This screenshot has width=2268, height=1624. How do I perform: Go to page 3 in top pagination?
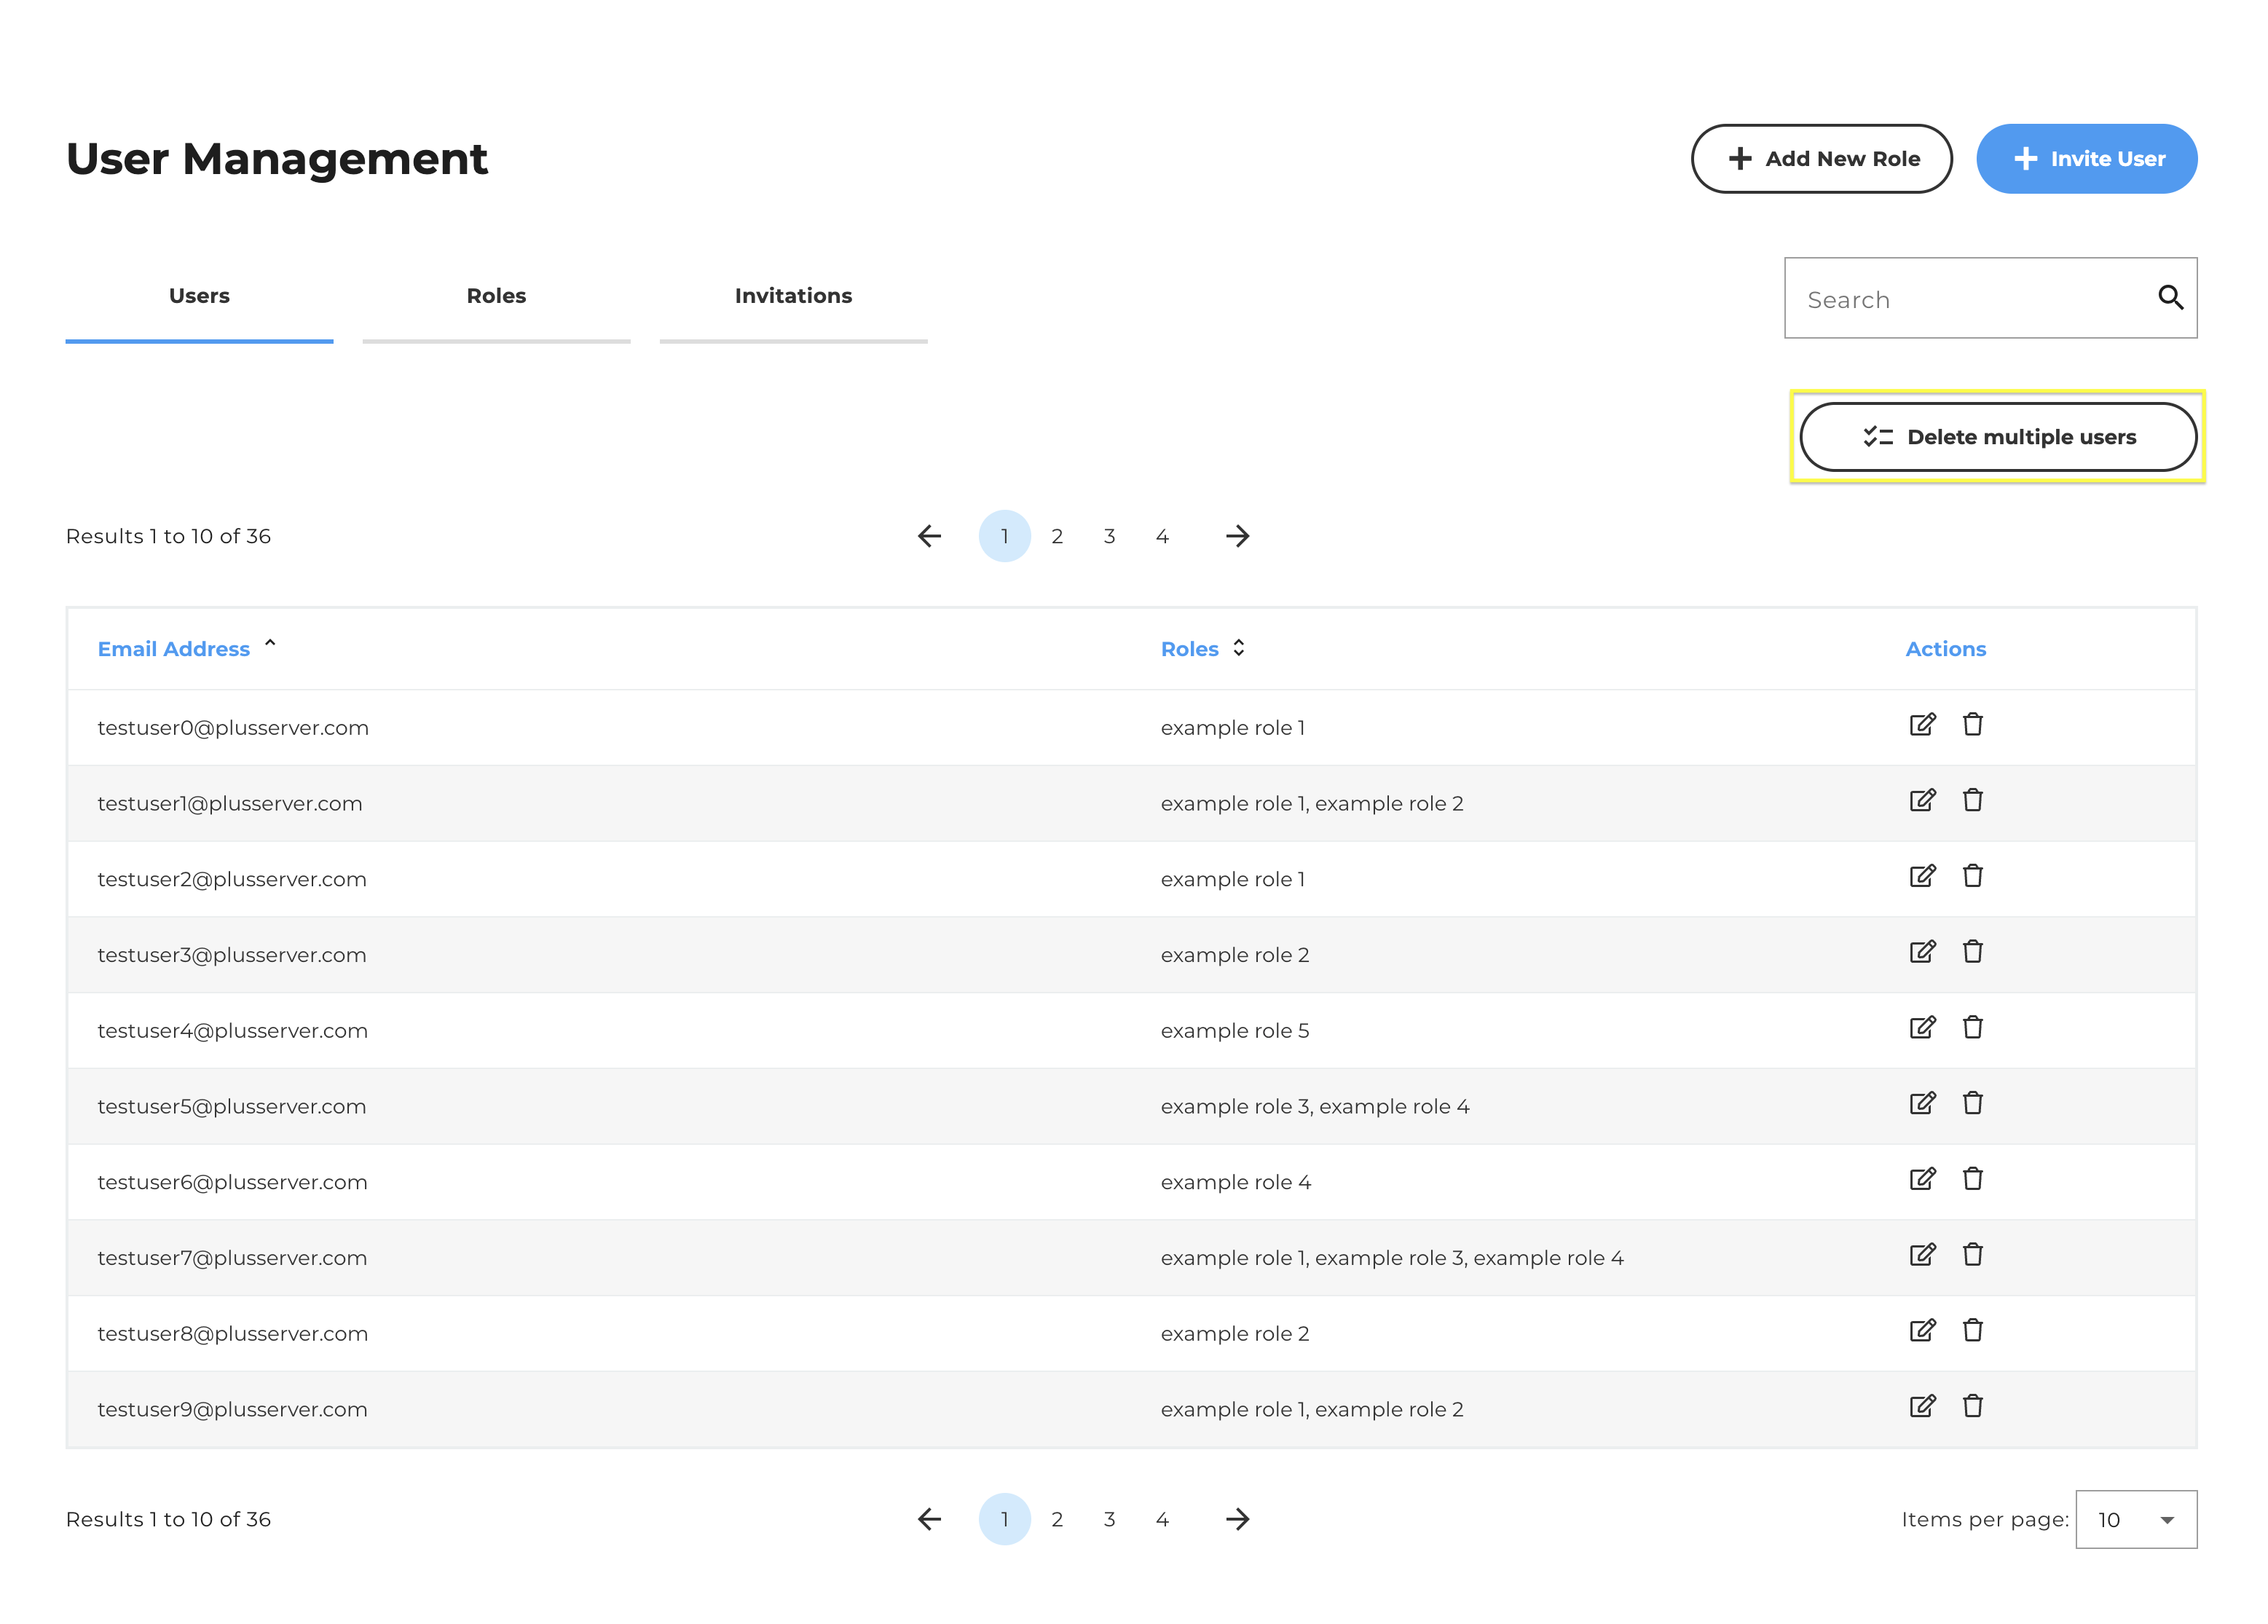[x=1109, y=536]
